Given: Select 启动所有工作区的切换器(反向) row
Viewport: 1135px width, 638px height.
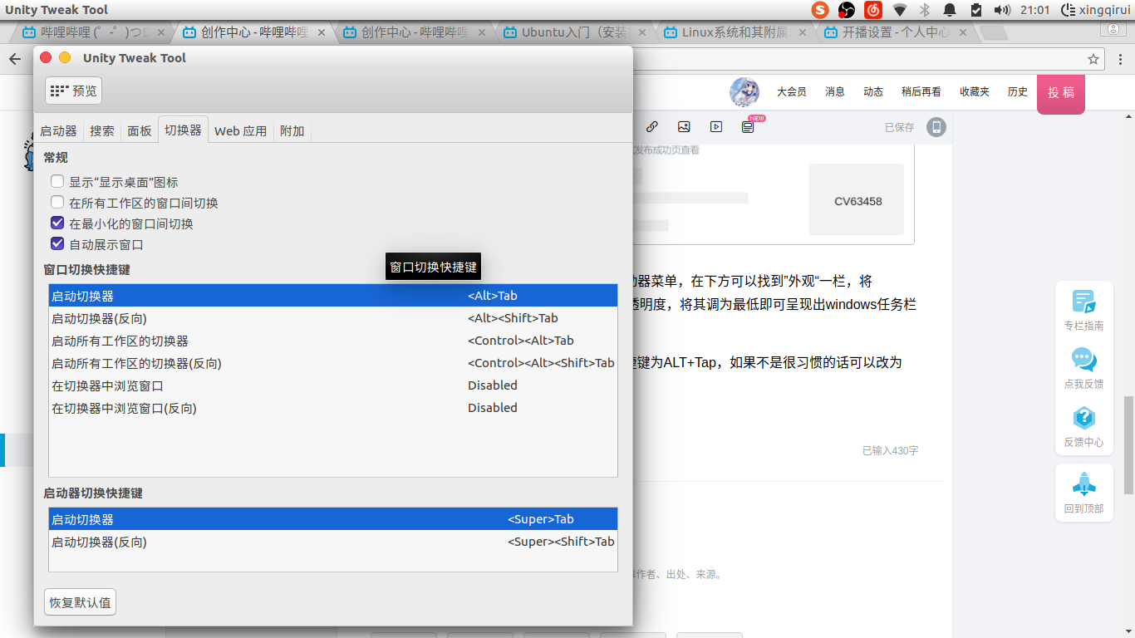Looking at the screenshot, I should tap(333, 363).
